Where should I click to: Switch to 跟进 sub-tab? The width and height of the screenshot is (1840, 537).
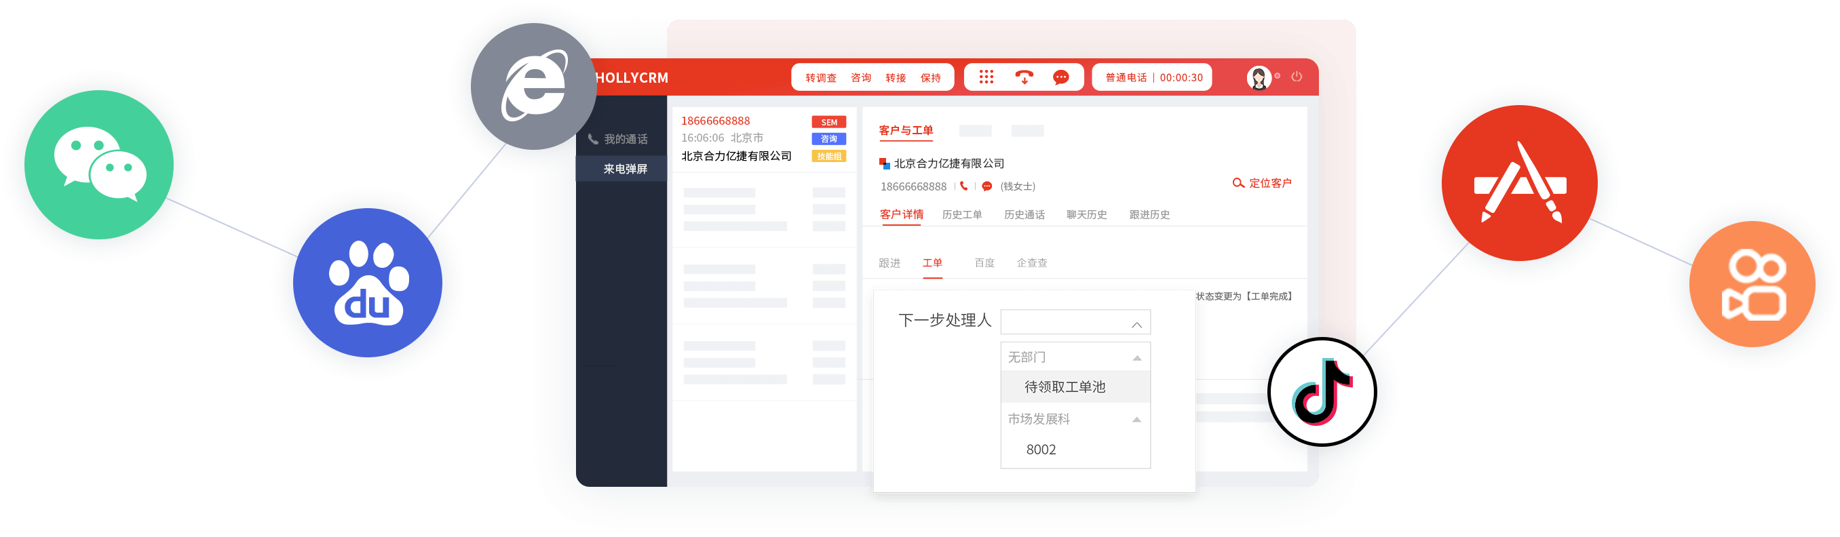click(889, 264)
